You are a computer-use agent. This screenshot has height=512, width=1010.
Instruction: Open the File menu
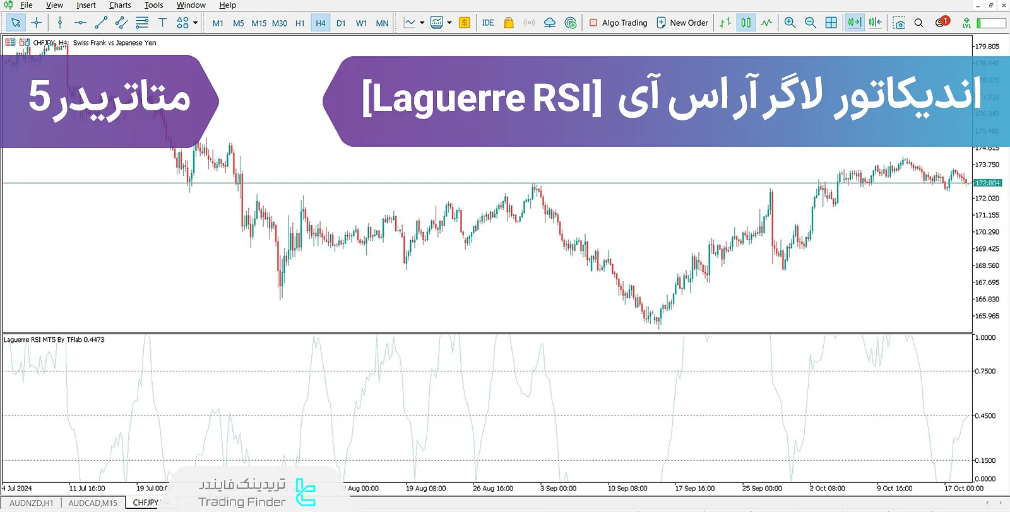[x=27, y=5]
